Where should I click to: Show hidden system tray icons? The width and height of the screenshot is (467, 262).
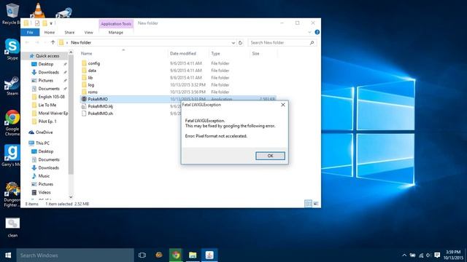pos(404,255)
